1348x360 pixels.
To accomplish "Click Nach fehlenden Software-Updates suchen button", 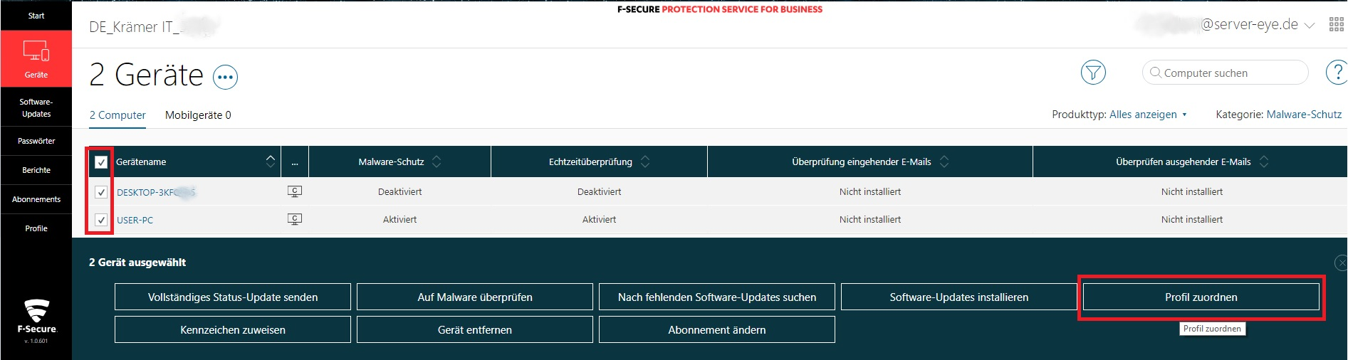I will tap(717, 297).
